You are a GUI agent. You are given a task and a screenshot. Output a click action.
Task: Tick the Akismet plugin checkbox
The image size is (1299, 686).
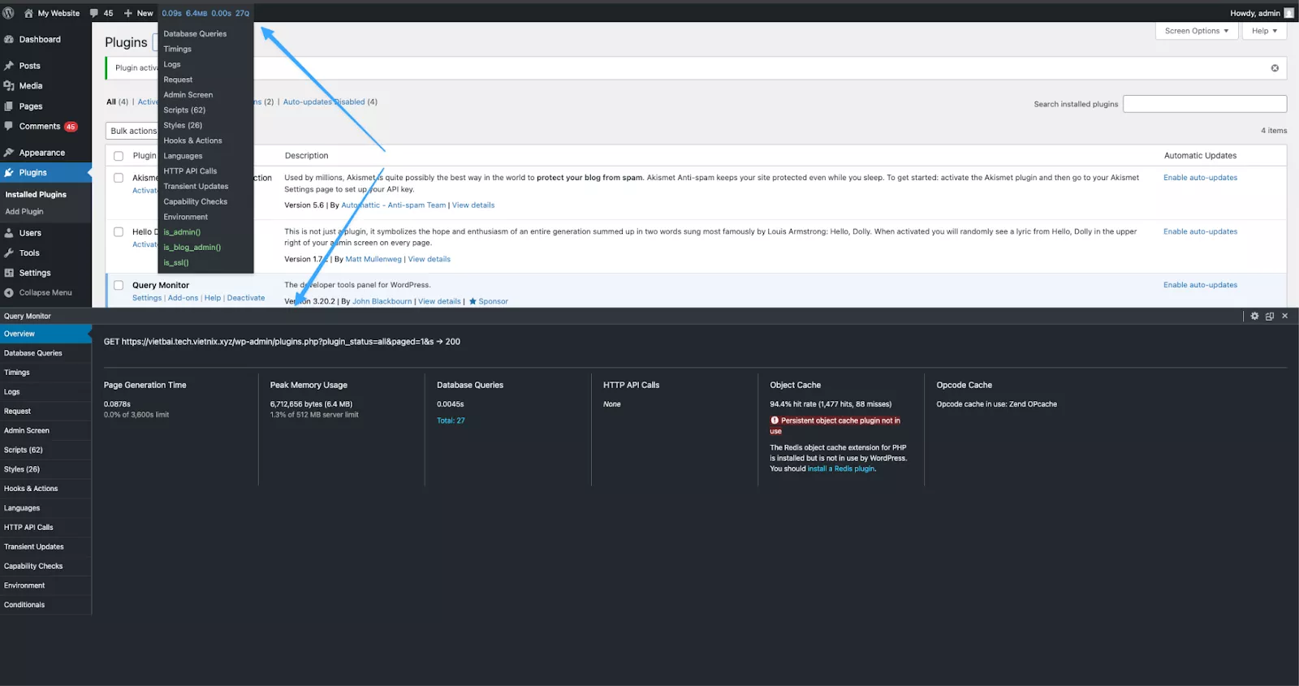(119, 178)
